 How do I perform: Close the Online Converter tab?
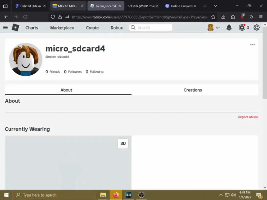pos(195,6)
